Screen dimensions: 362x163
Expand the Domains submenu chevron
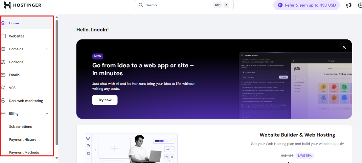(x=47, y=49)
